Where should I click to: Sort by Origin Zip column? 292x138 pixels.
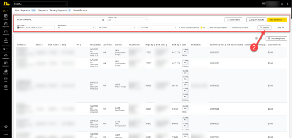(150, 45)
